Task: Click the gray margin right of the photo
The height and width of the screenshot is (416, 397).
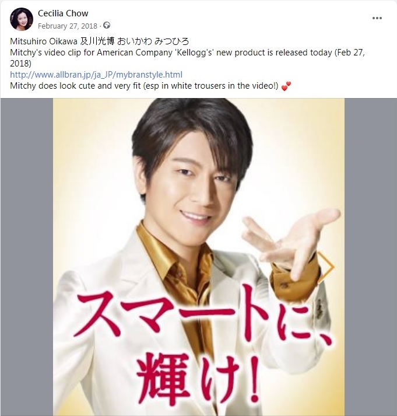Action: click(371, 257)
